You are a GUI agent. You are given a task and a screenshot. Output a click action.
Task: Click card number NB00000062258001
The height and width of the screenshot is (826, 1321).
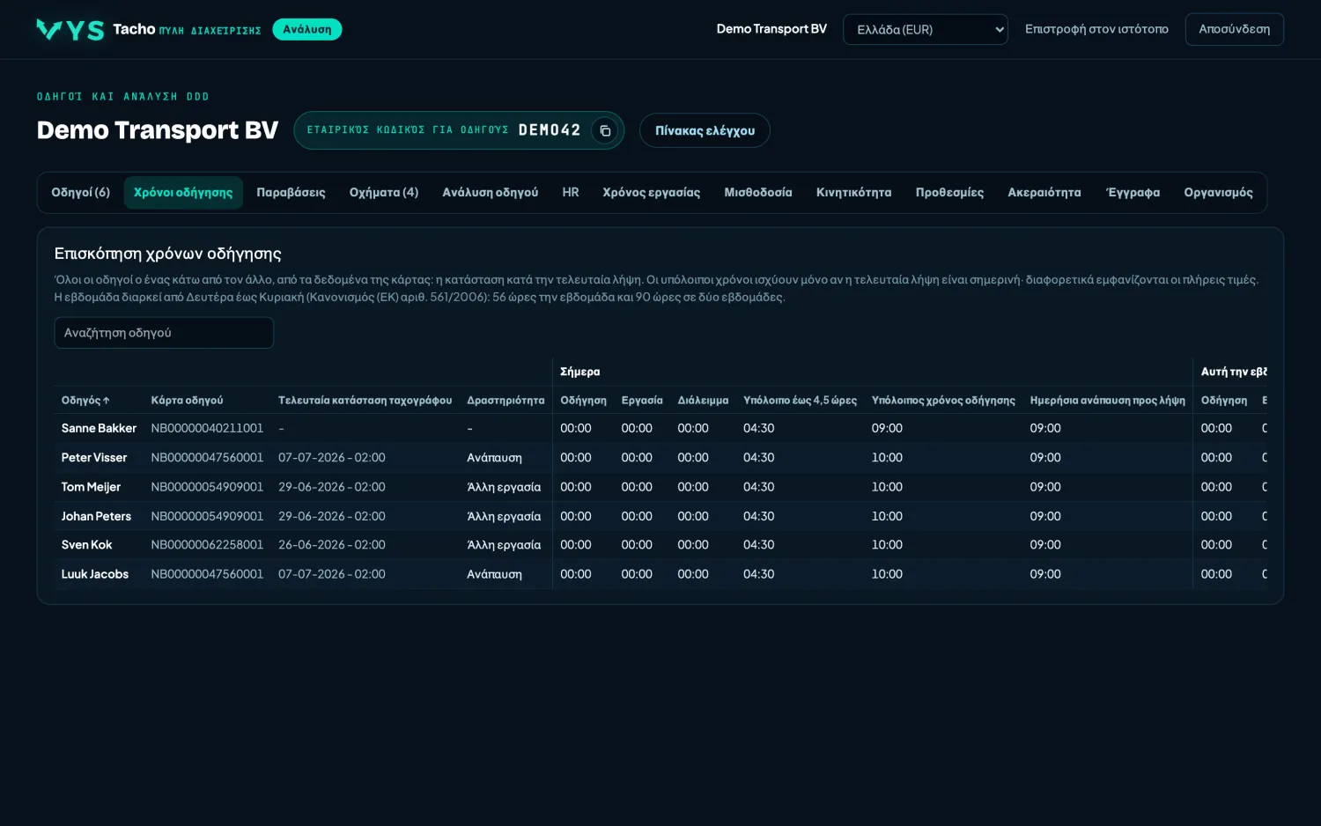(207, 545)
